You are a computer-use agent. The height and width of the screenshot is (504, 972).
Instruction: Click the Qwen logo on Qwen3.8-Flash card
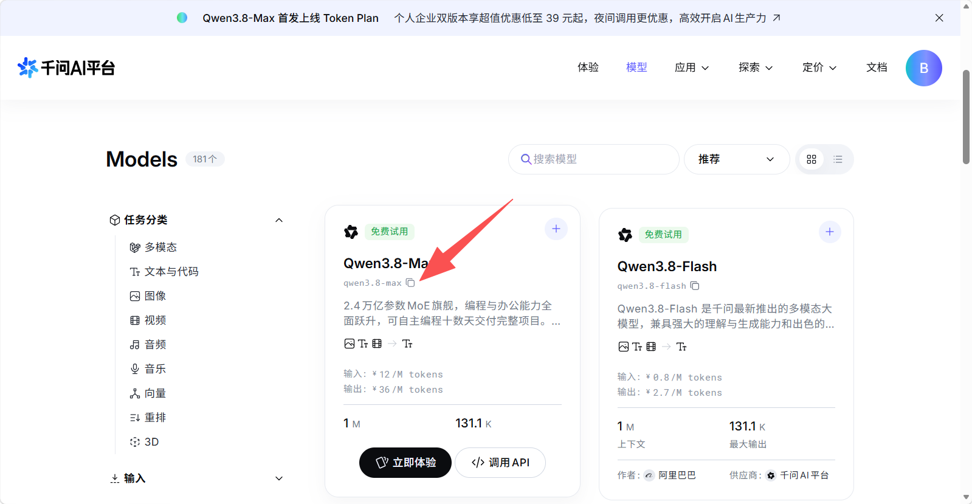coord(625,235)
